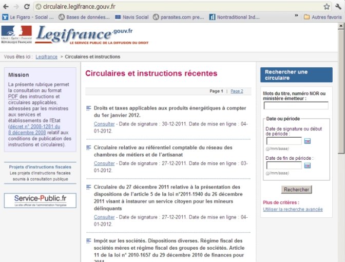This screenshot has width=345, height=262.
Task: Open Navis Social bookmark
Action: pyautogui.click(x=132, y=17)
